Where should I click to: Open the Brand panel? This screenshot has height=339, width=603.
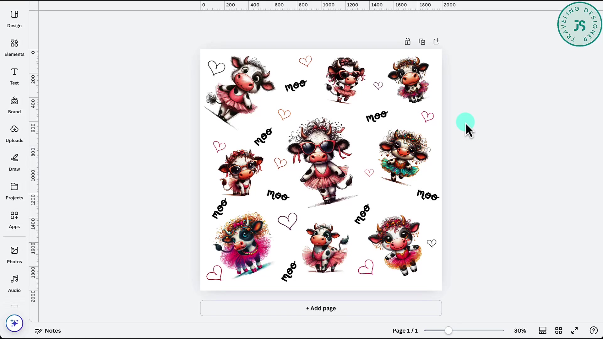pos(14,105)
